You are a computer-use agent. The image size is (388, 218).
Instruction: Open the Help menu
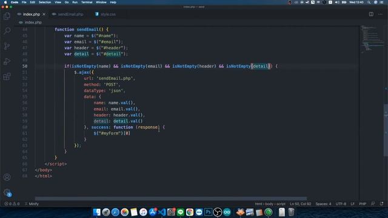(x=113, y=2)
